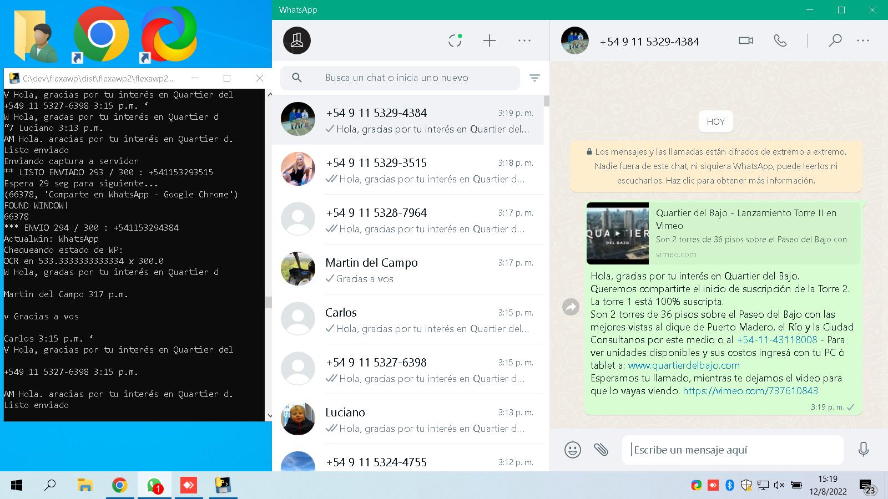This screenshot has height=499, width=888.
Task: Open File Explorer from taskbar
Action: 84,486
